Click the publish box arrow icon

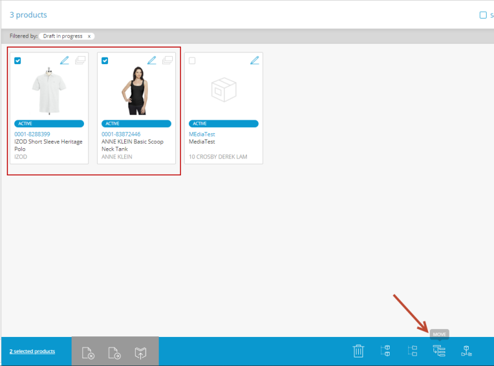click(141, 353)
